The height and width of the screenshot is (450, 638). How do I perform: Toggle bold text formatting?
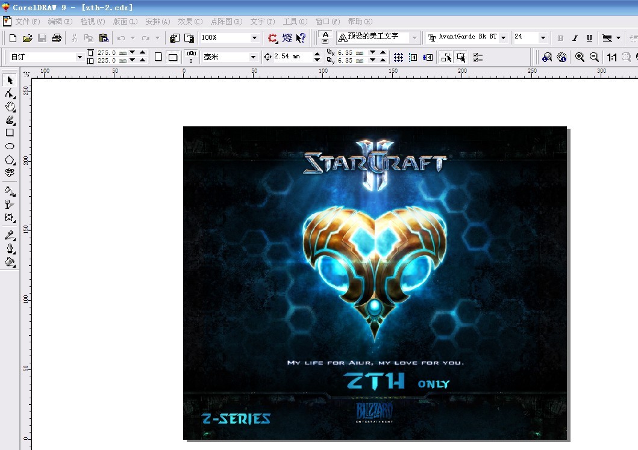tap(560, 38)
